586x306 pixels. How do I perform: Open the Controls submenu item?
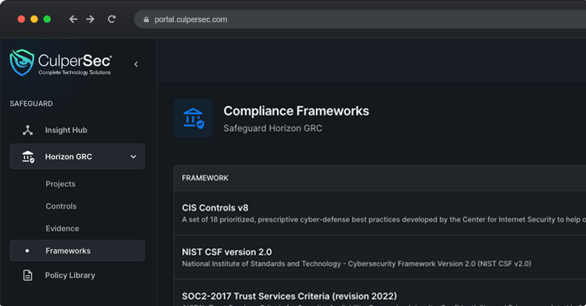coord(61,206)
